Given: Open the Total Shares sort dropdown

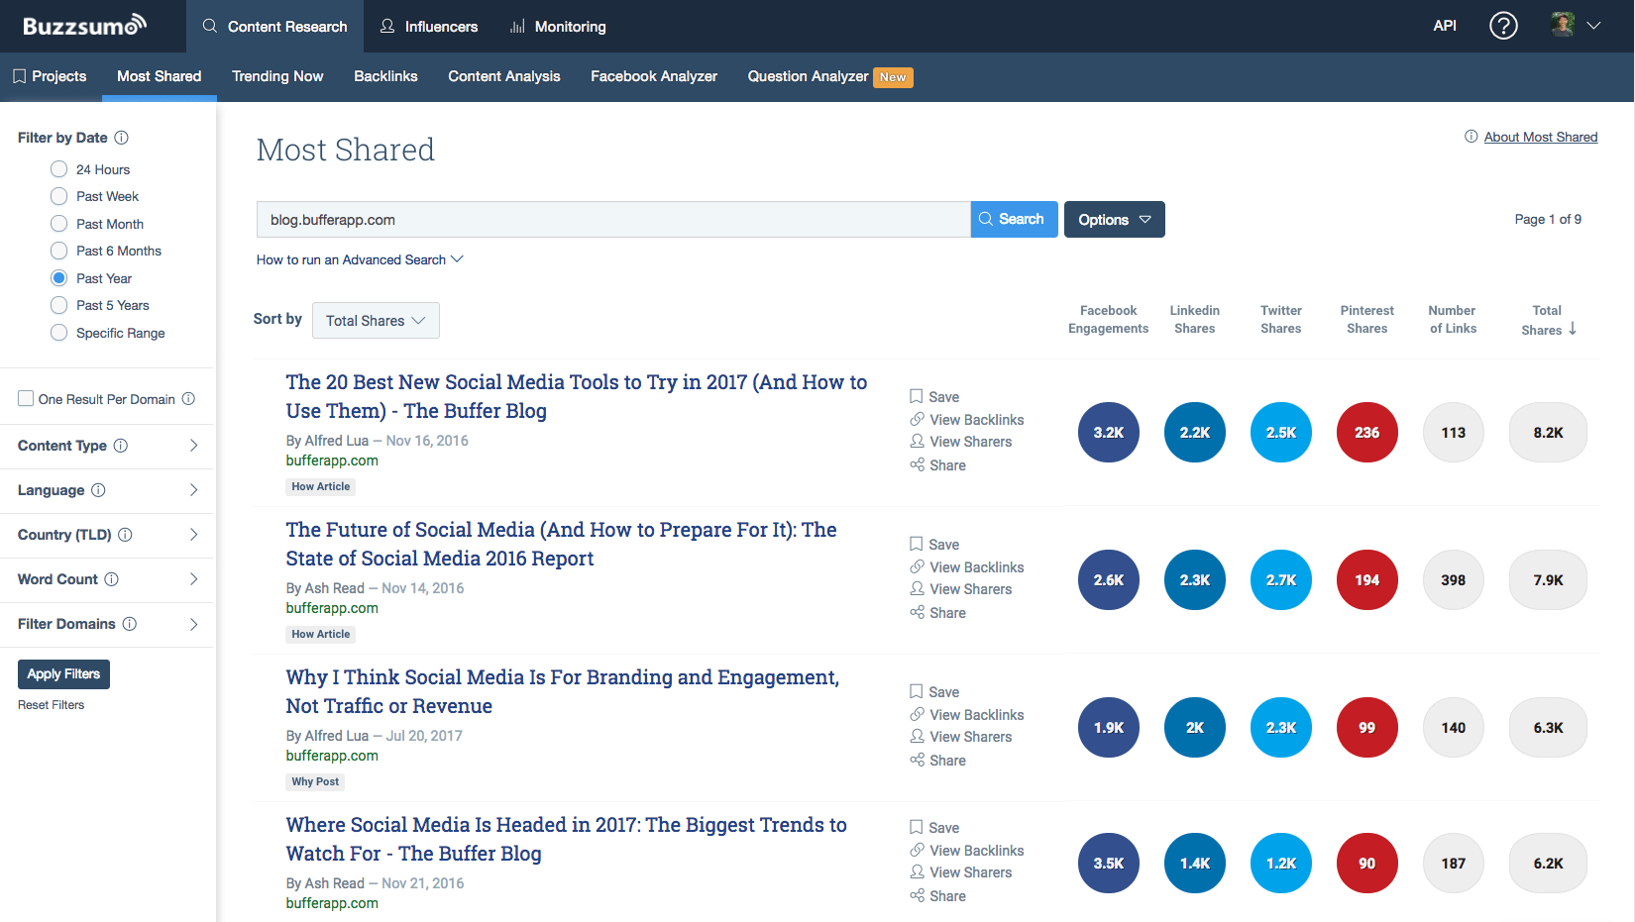Looking at the screenshot, I should (x=376, y=320).
